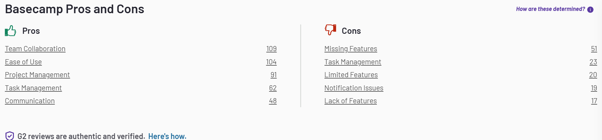Click the 19 count for Notification Issues
This screenshot has width=602, height=140.
coord(594,88)
